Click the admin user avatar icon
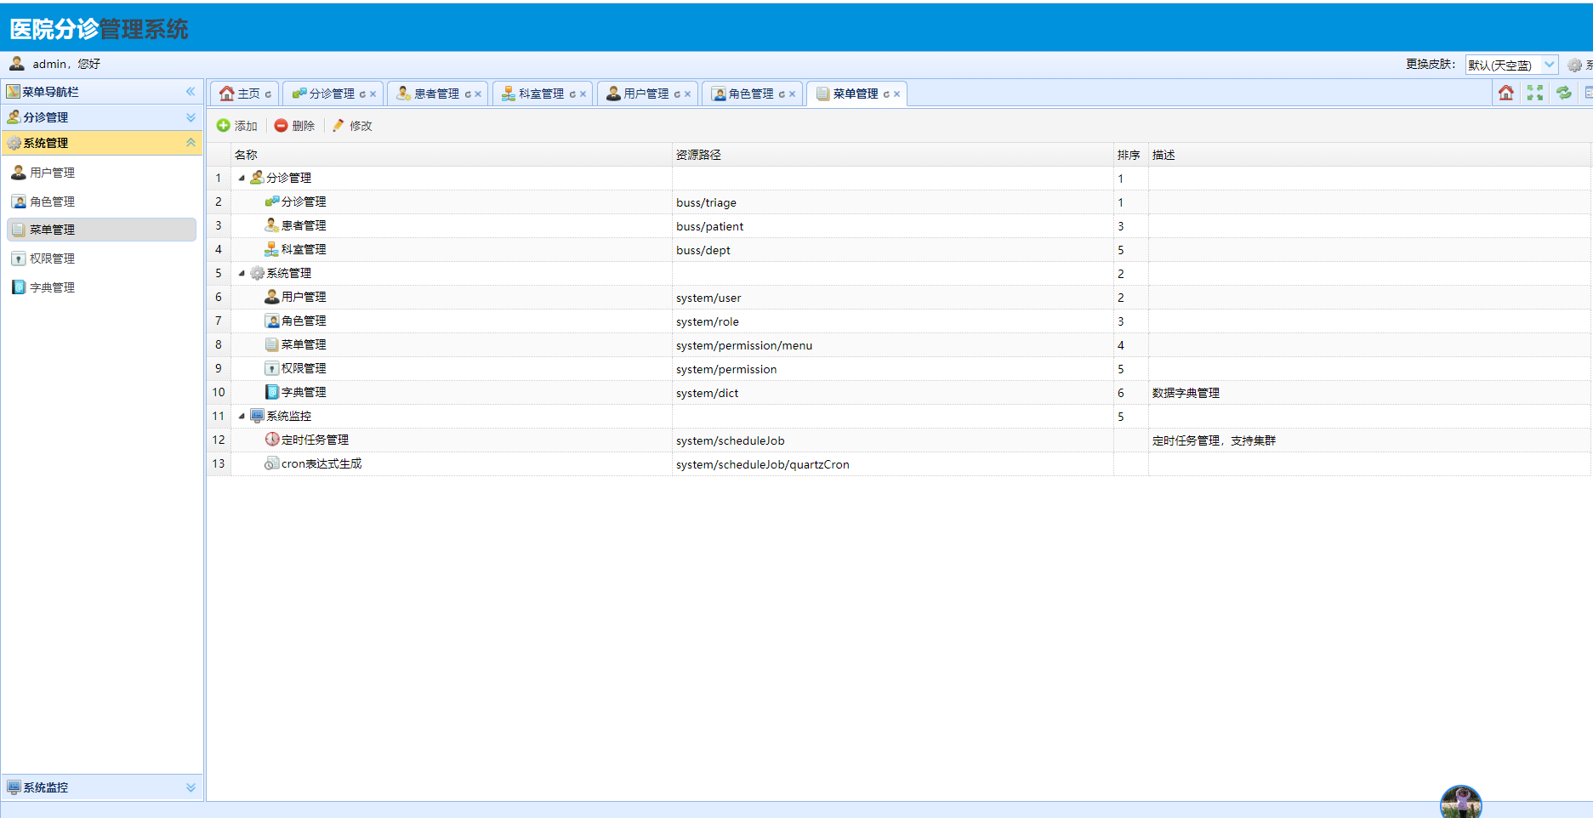The width and height of the screenshot is (1593, 818). click(x=17, y=64)
